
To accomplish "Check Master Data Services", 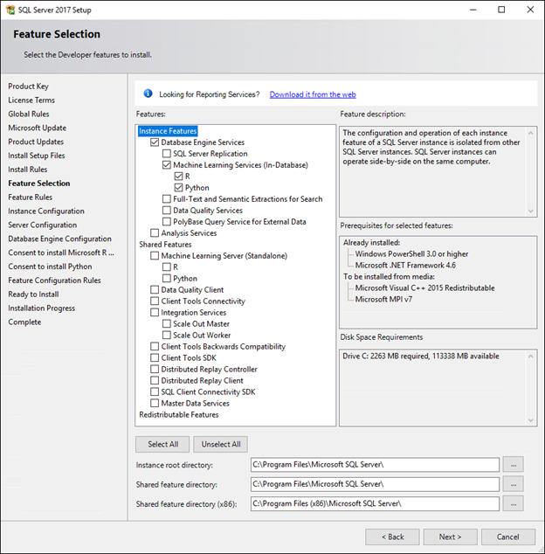I will tap(155, 403).
